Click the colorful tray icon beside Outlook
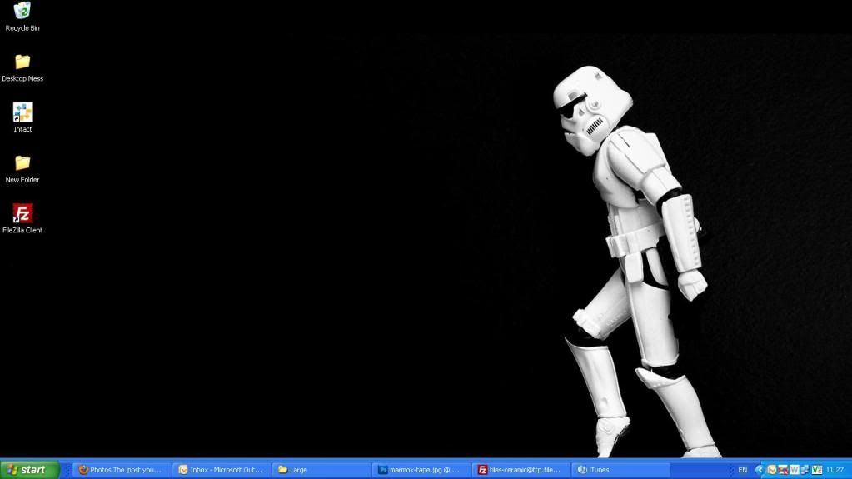Viewport: 852px width, 479px height. click(783, 470)
